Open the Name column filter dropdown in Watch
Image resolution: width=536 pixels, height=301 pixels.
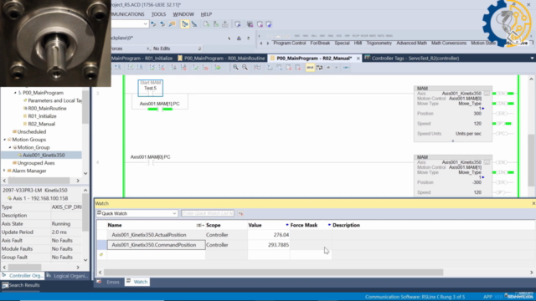pyautogui.click(x=200, y=225)
